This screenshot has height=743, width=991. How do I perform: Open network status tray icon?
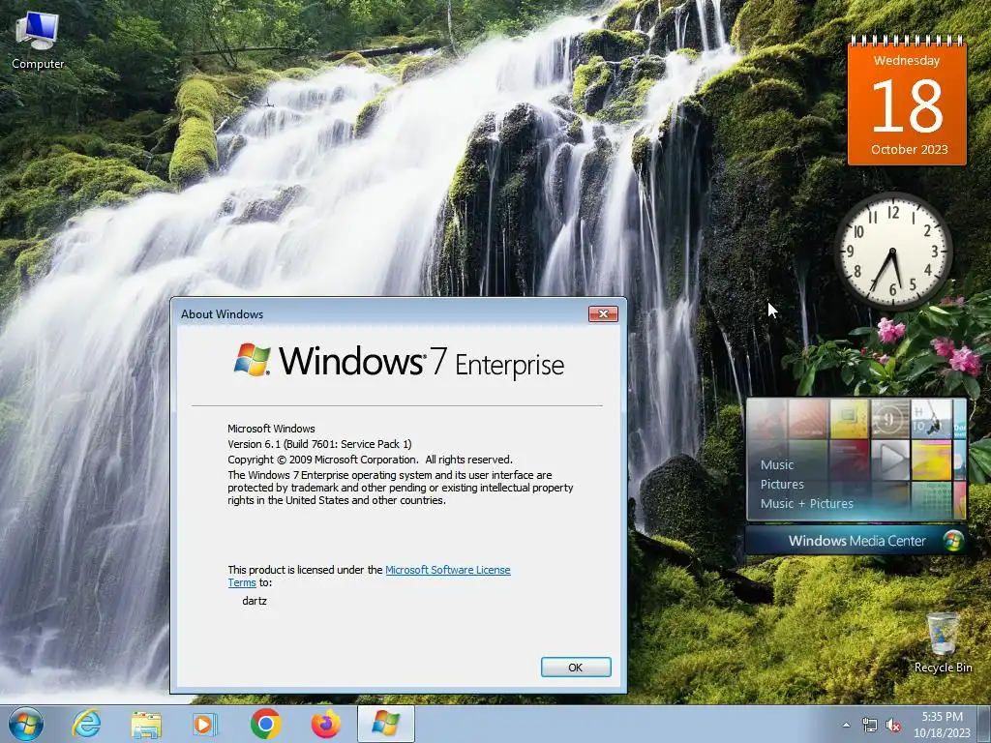click(870, 726)
